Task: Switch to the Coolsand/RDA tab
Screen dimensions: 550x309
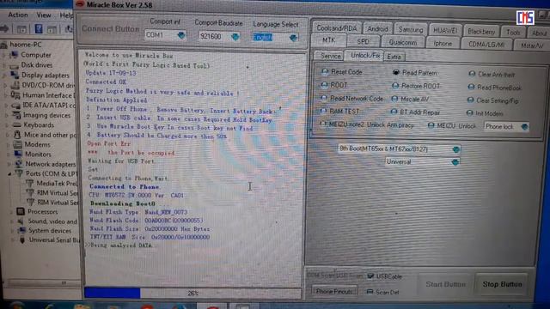Action: point(336,28)
